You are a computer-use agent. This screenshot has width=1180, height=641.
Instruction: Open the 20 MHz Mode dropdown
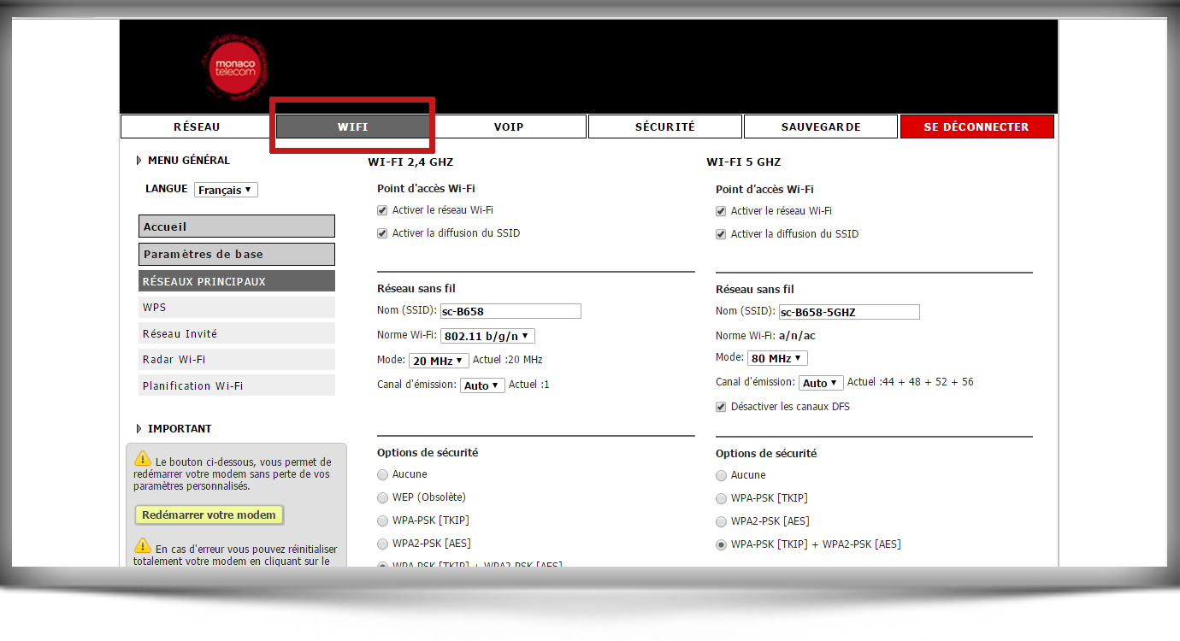pyautogui.click(x=440, y=361)
